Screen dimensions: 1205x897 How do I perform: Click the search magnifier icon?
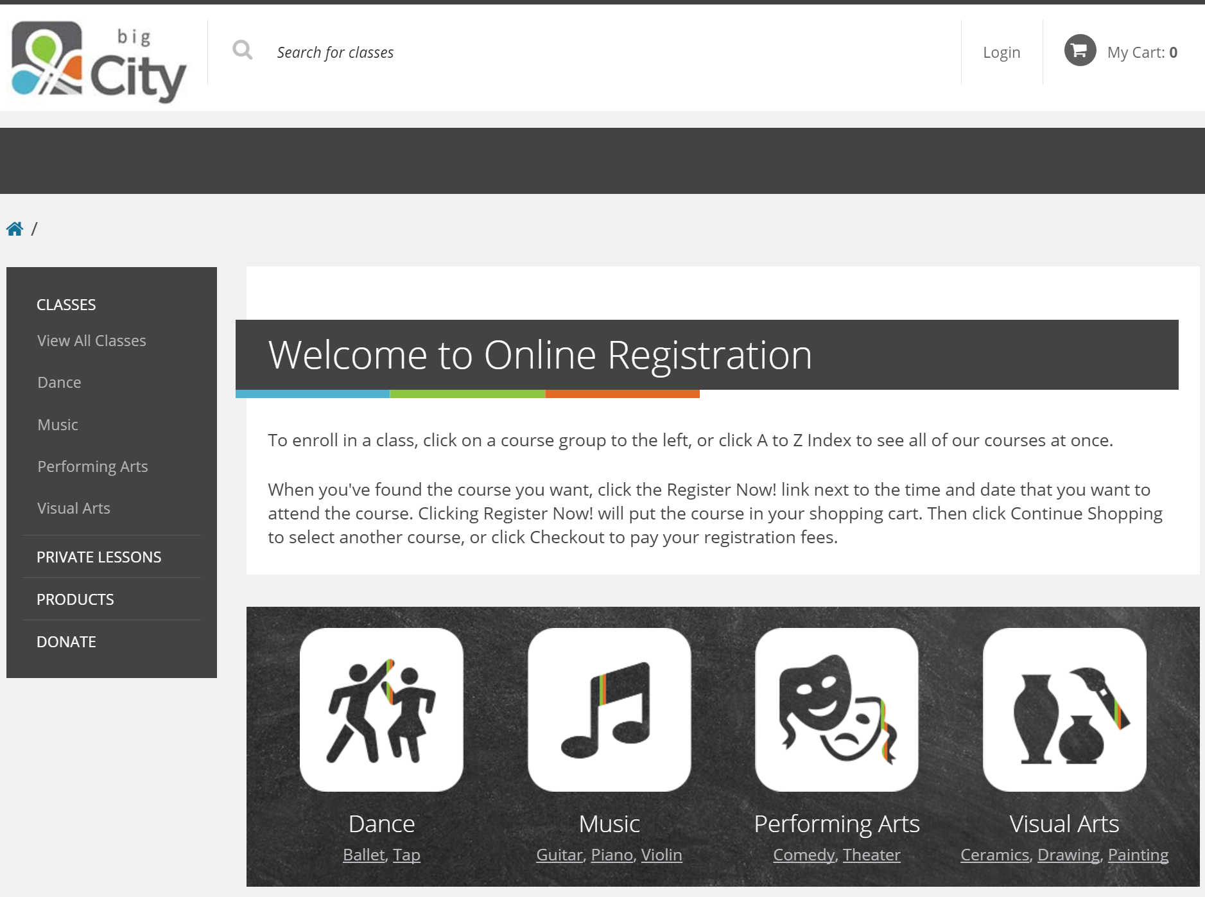click(x=242, y=50)
